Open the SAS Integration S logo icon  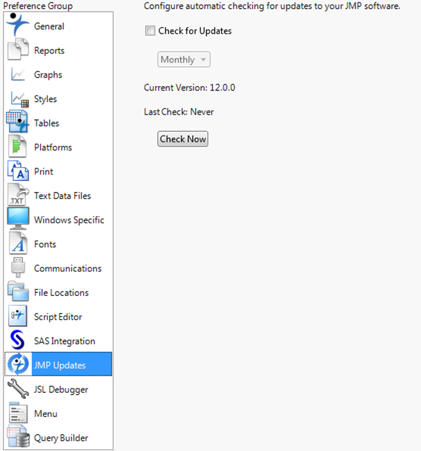tap(18, 340)
